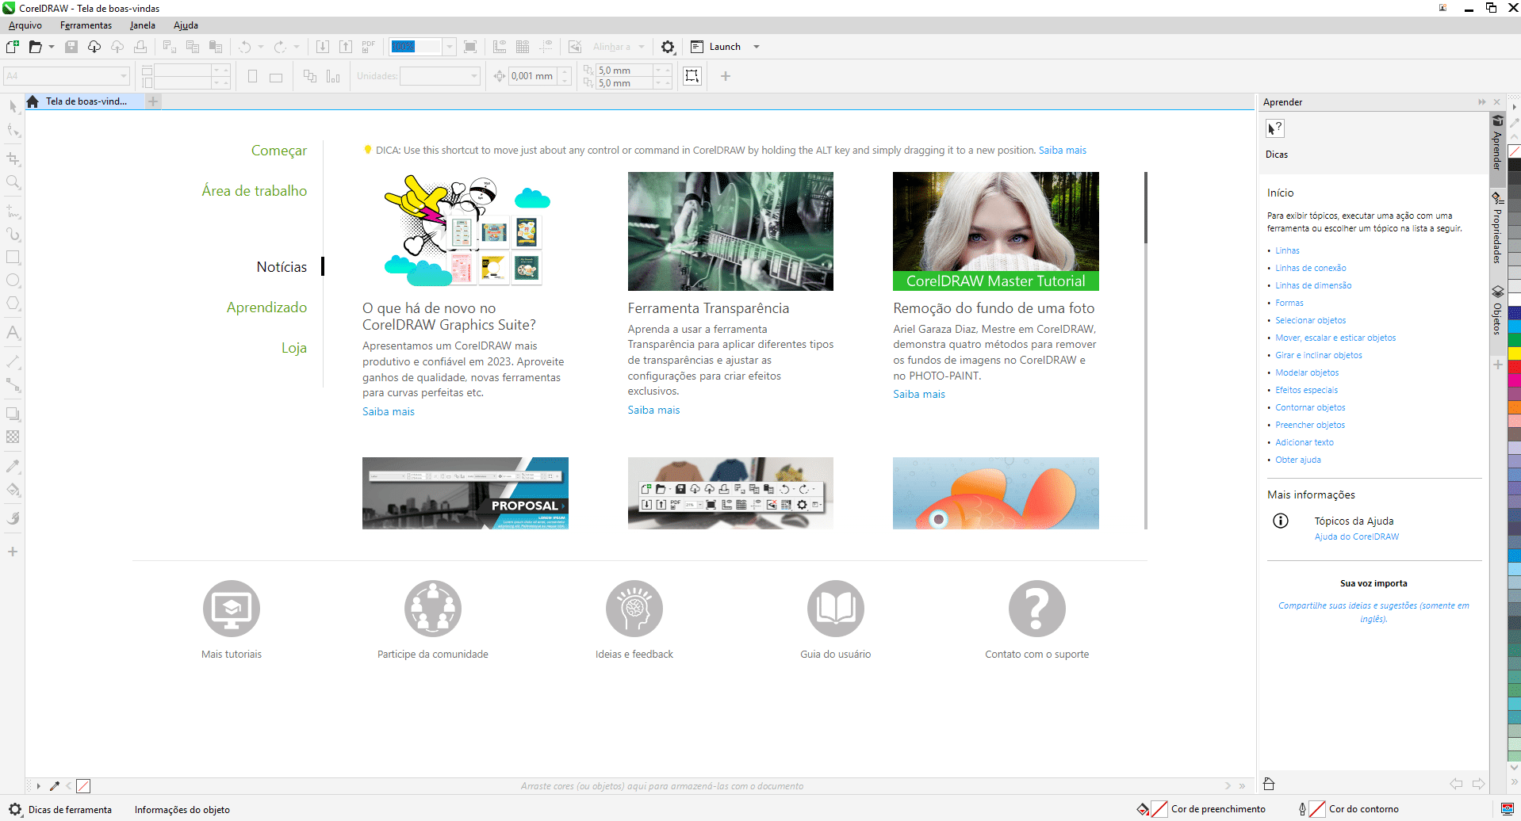The height and width of the screenshot is (821, 1521).
Task: Select the Artistic Media tool
Action: tap(13, 235)
